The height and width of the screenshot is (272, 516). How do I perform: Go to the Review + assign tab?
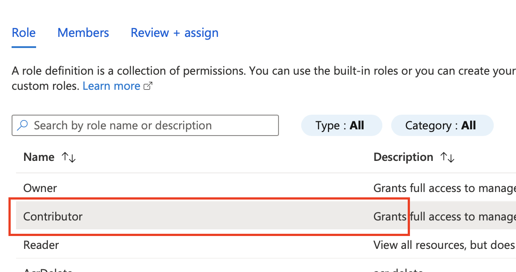pos(174,33)
